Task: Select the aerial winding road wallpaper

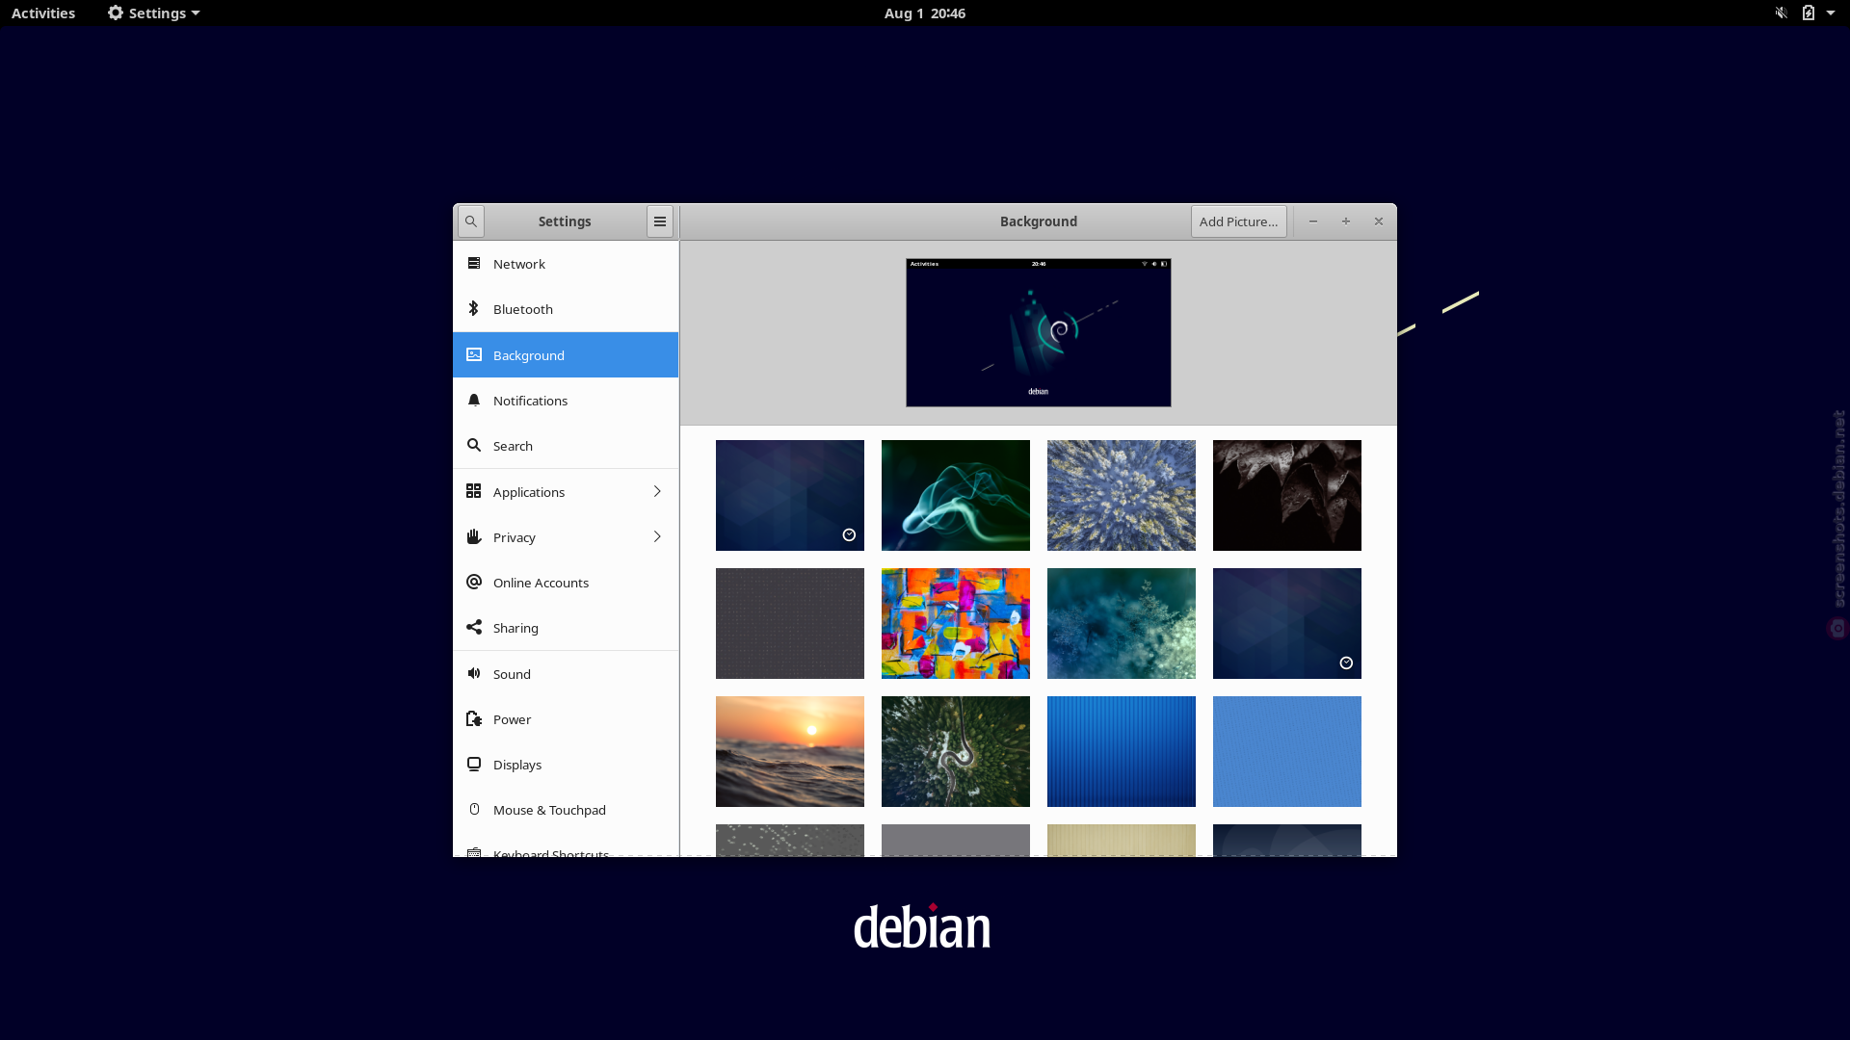Action: coord(956,751)
